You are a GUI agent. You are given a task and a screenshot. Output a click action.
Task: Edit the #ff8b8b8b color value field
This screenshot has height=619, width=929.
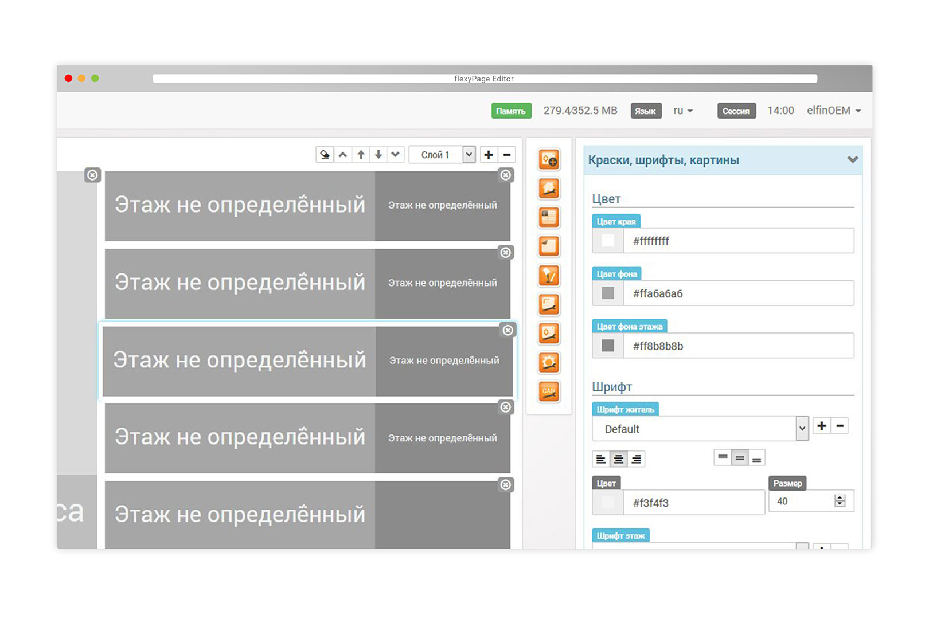tap(739, 346)
